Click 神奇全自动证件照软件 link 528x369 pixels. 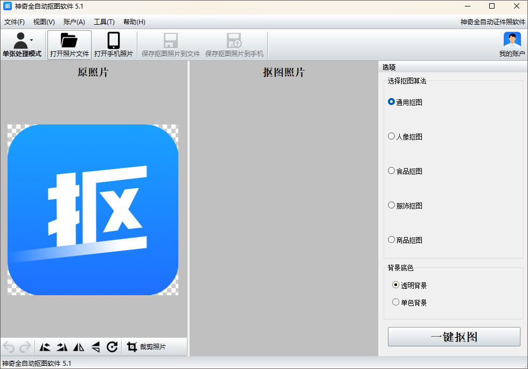[492, 22]
